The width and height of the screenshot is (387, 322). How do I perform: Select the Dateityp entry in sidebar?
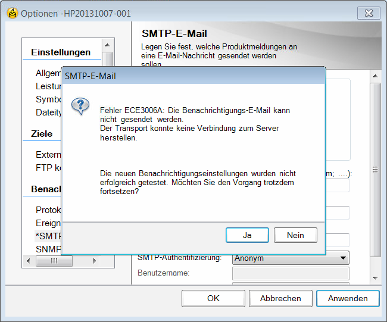click(48, 112)
